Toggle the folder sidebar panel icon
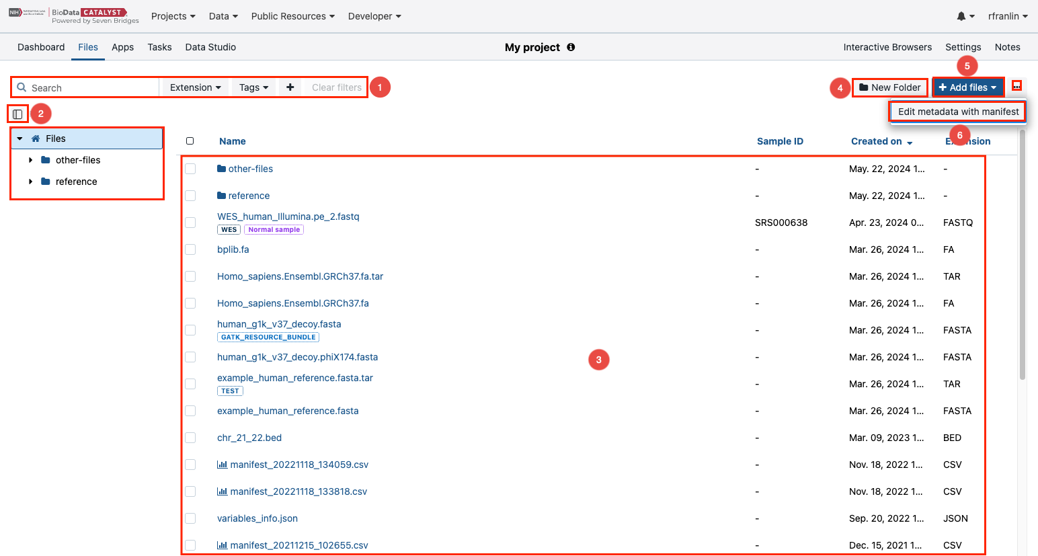The height and width of the screenshot is (556, 1038). click(17, 114)
